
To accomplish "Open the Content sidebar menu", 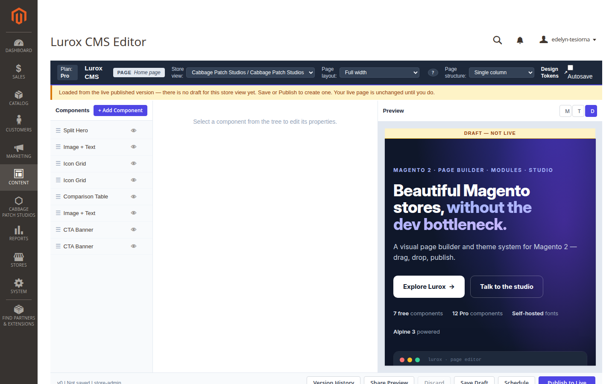I will tap(19, 177).
